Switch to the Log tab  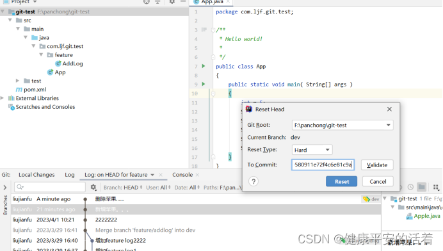click(x=70, y=175)
